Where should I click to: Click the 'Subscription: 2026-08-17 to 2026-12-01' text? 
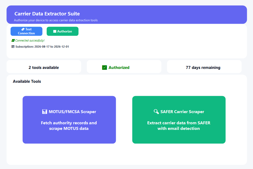42,47
